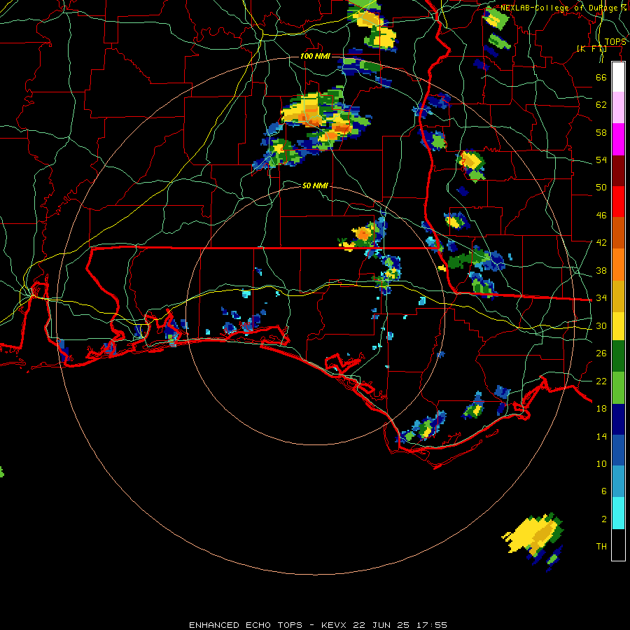Click the TH threshold label on legend
Screen dimensions: 630x630
point(601,546)
